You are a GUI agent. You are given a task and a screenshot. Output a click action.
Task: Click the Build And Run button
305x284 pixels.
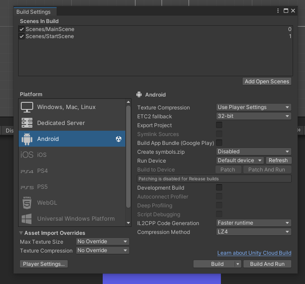pos(267,264)
